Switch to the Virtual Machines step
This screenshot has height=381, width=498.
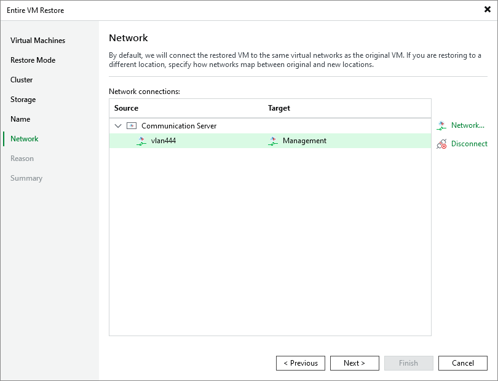(38, 41)
